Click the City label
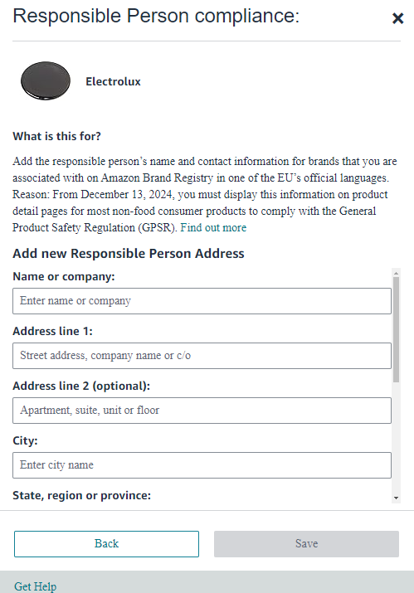The height and width of the screenshot is (593, 414). pos(25,440)
